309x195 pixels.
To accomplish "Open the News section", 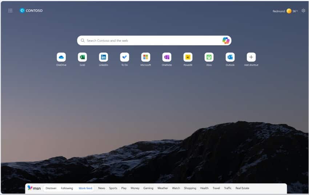I will (102, 188).
